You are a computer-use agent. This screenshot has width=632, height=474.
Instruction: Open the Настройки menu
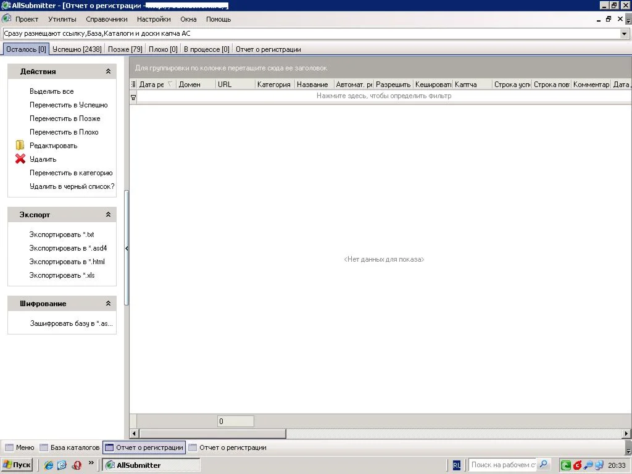[154, 19]
